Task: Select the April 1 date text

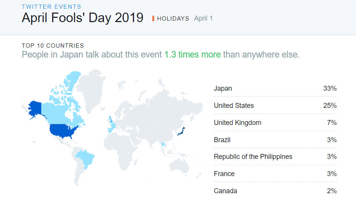Action: (x=203, y=18)
